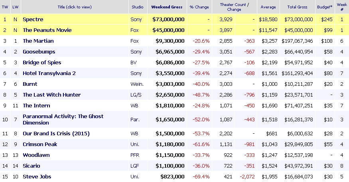Open The Peanuts Movie title link

click(x=47, y=30)
